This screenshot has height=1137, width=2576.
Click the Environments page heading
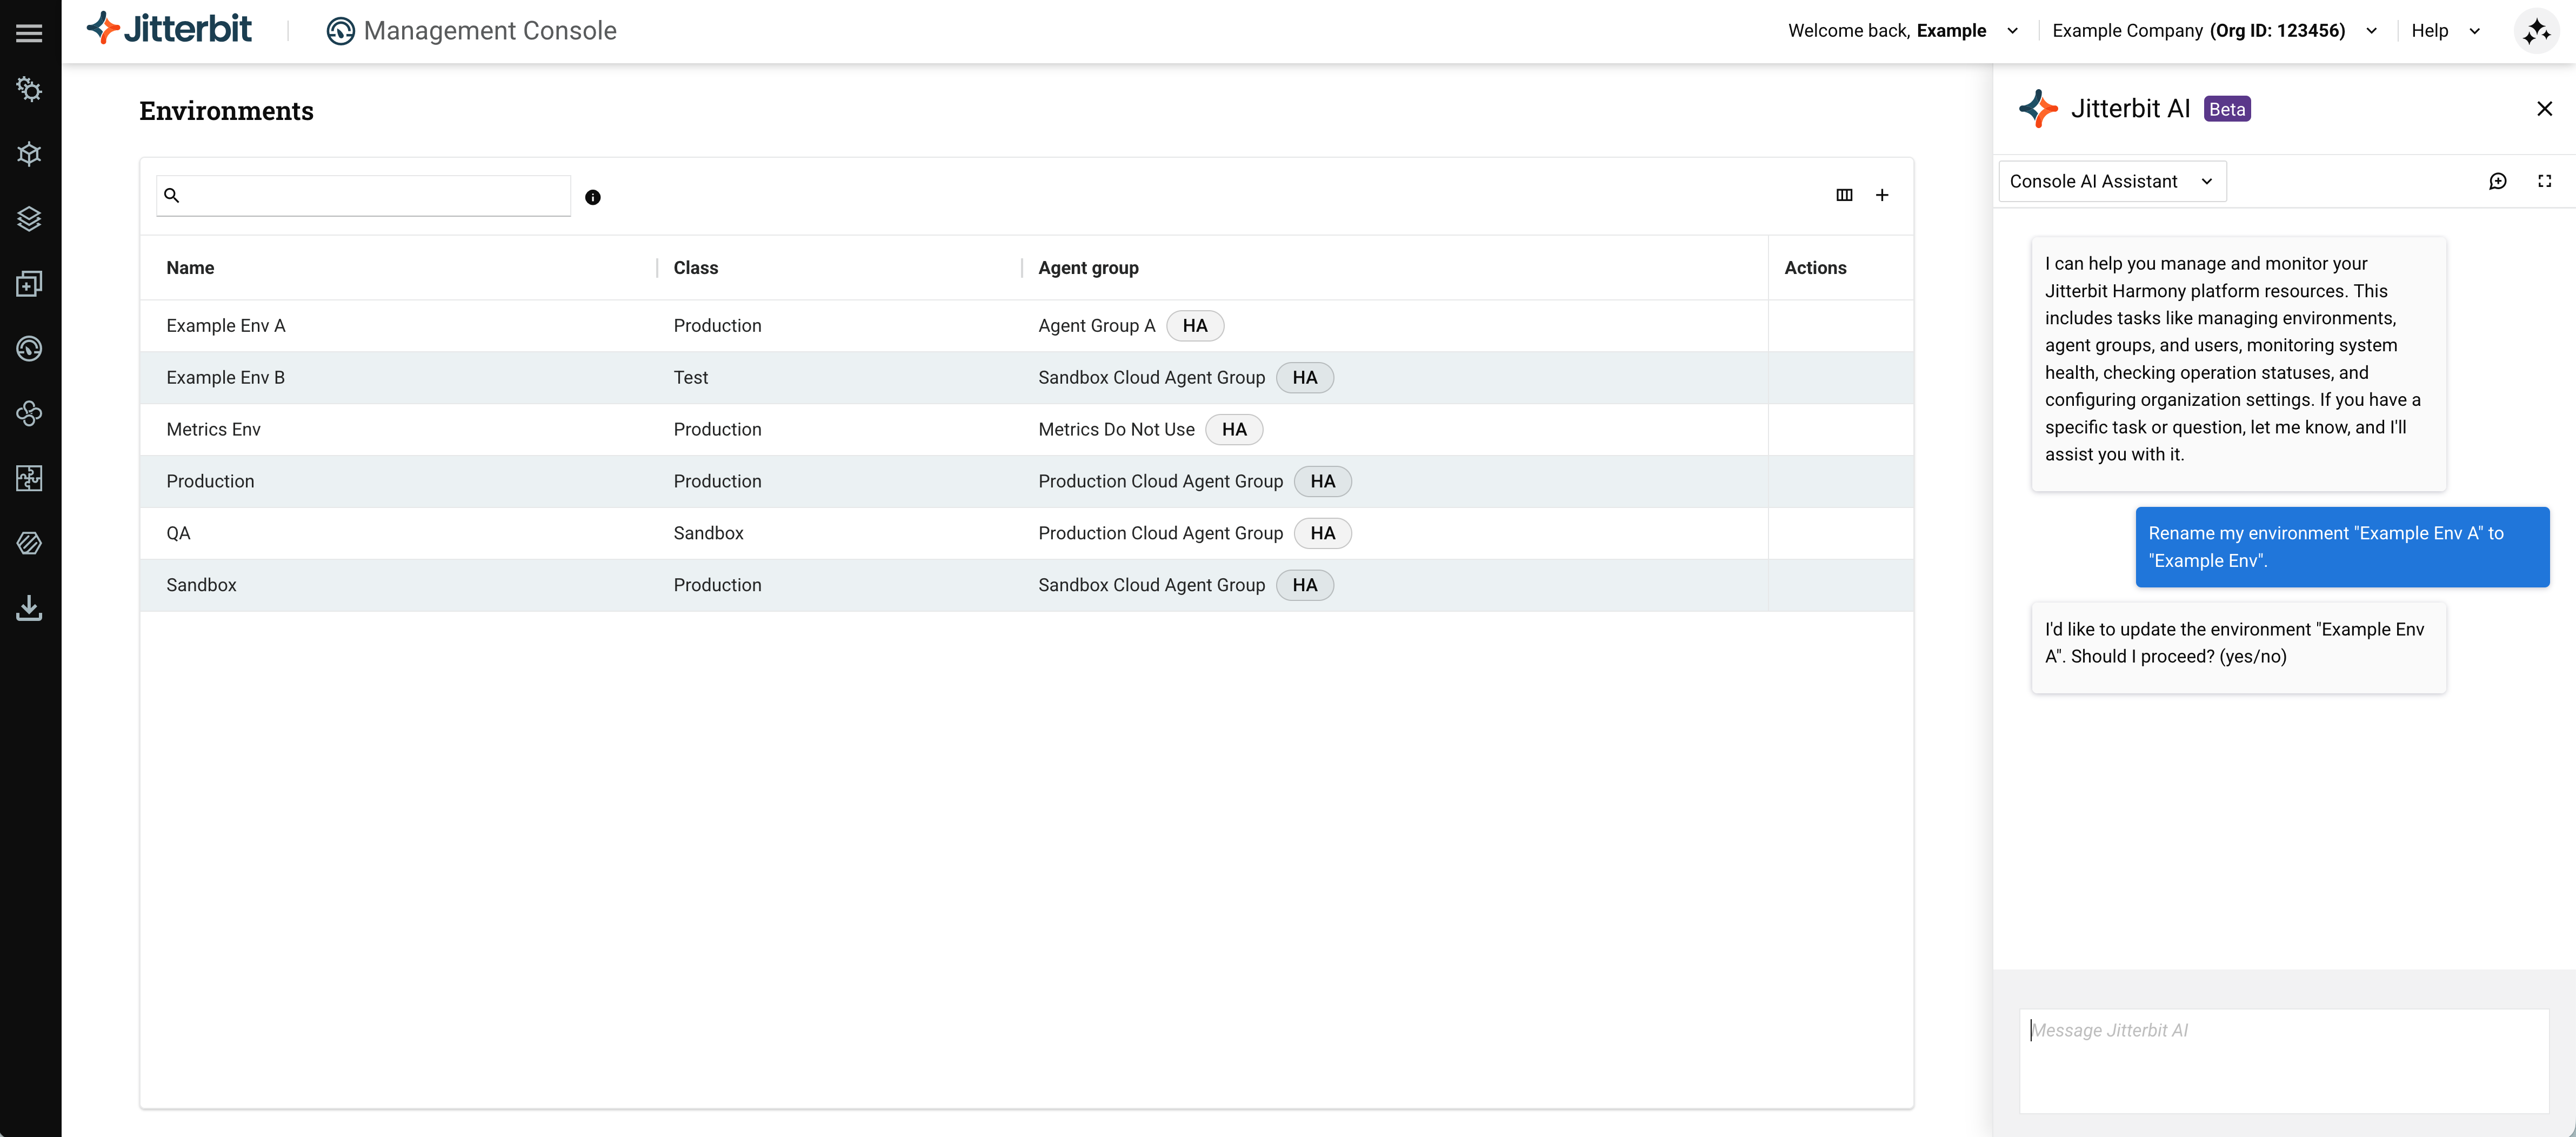coord(226,111)
